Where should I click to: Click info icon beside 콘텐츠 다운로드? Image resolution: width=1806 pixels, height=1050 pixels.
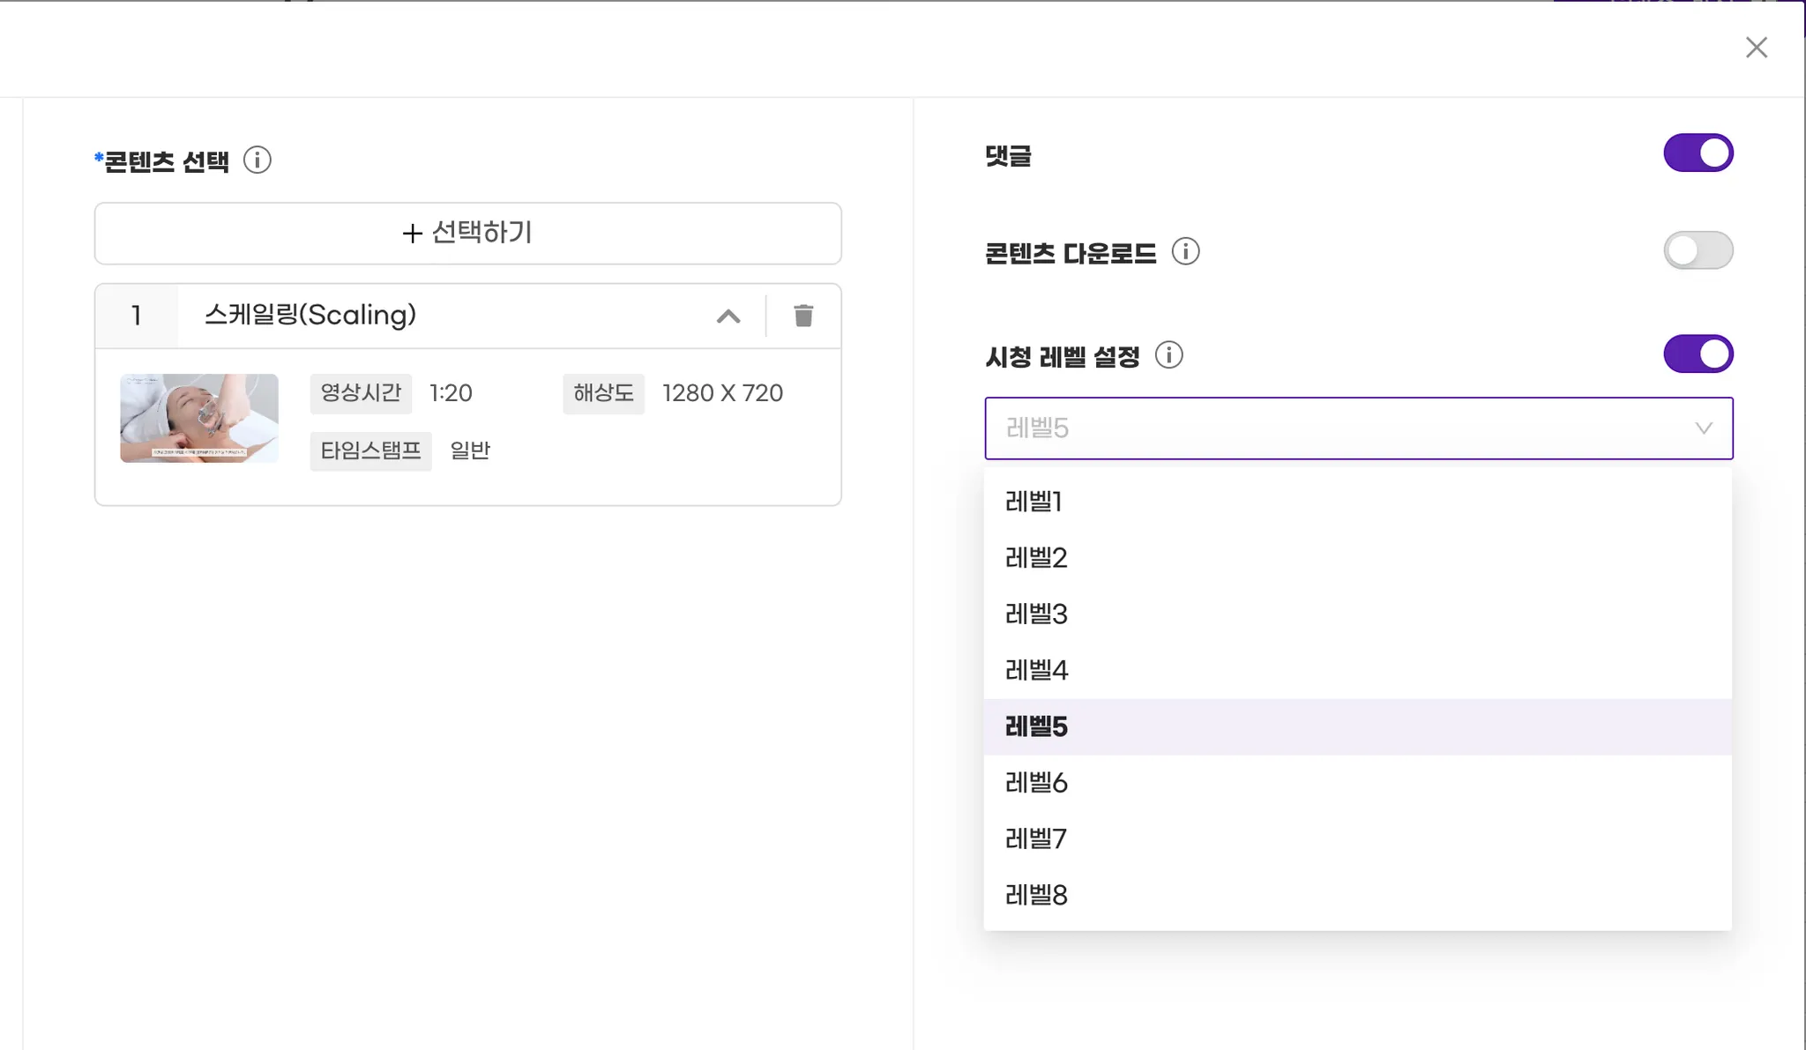pyautogui.click(x=1185, y=252)
